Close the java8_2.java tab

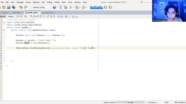pyautogui.click(x=55, y=13)
